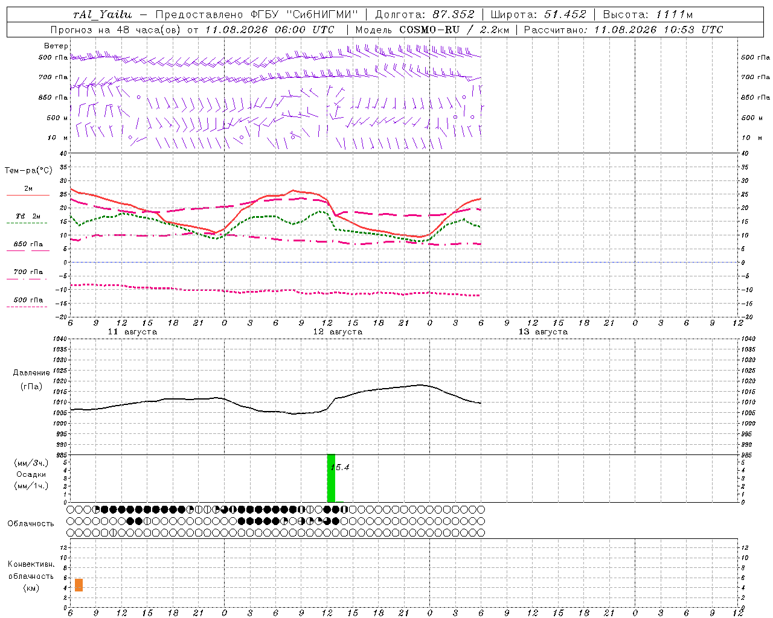Screen dimensions: 773x618
Task: Click the Высота 1111м header field
Action: point(648,14)
